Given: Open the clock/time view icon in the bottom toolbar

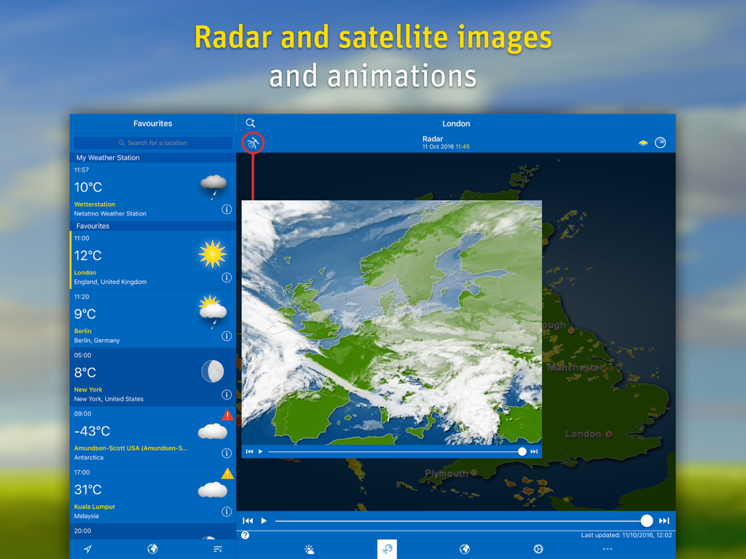Looking at the screenshot, I should pos(538,549).
